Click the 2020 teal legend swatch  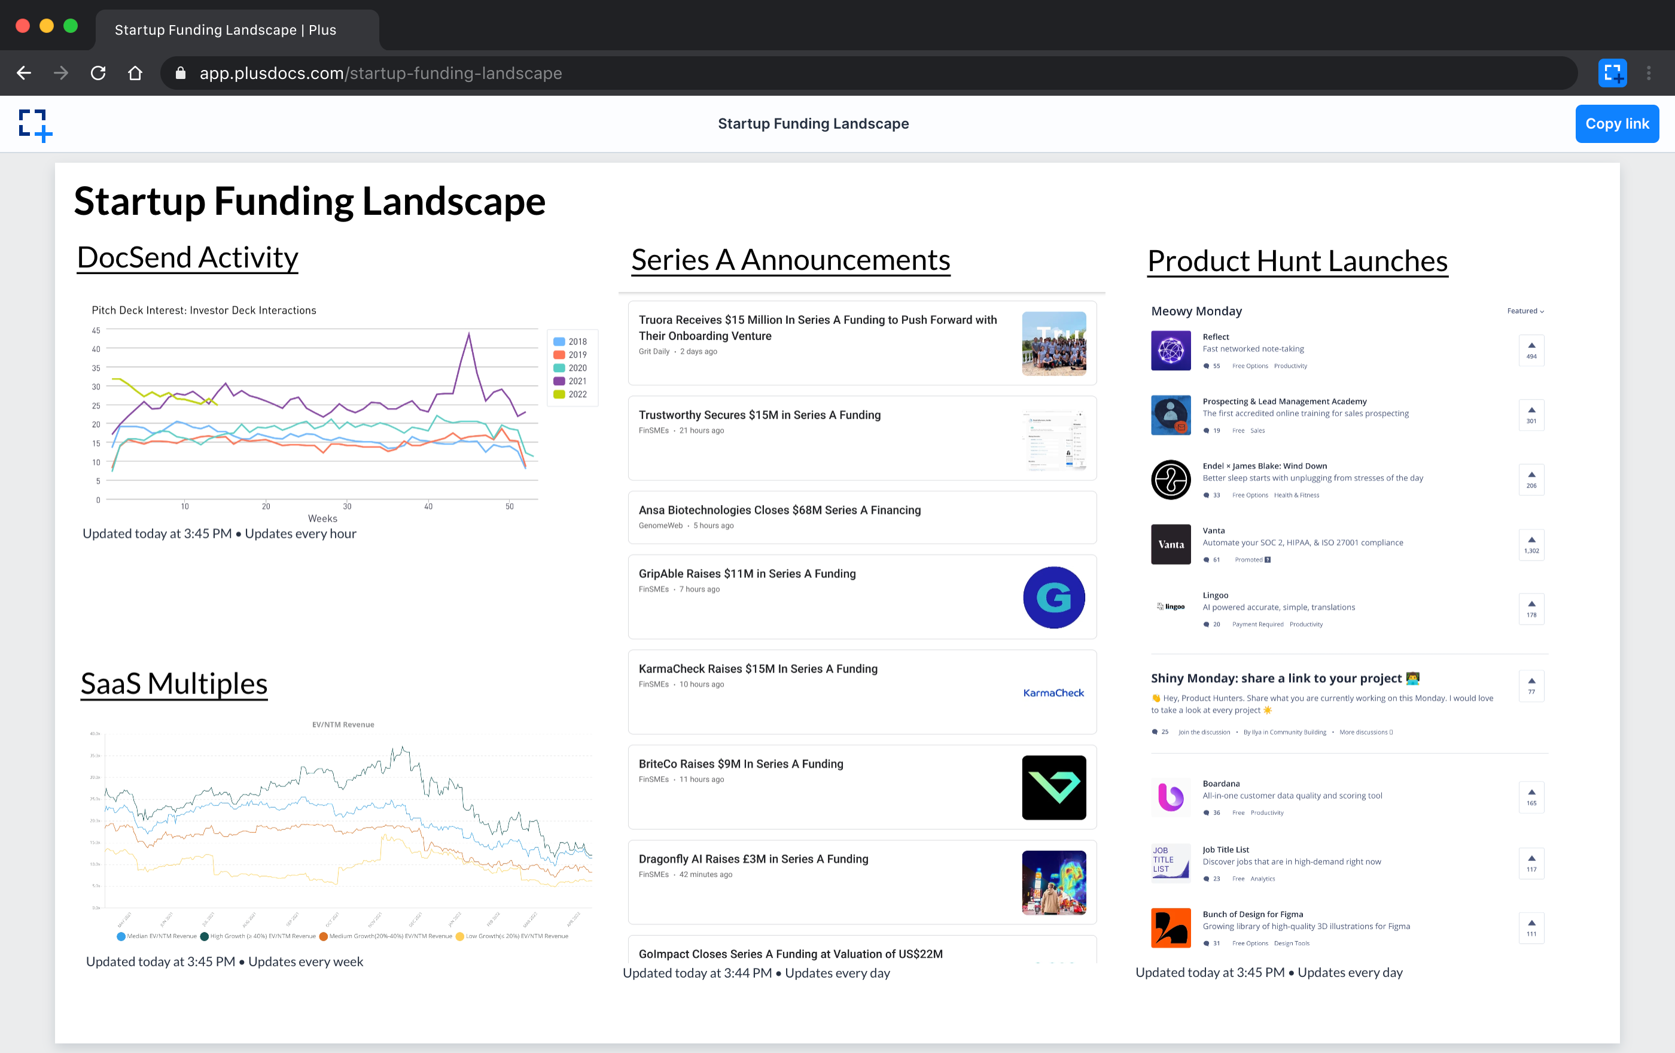click(559, 368)
